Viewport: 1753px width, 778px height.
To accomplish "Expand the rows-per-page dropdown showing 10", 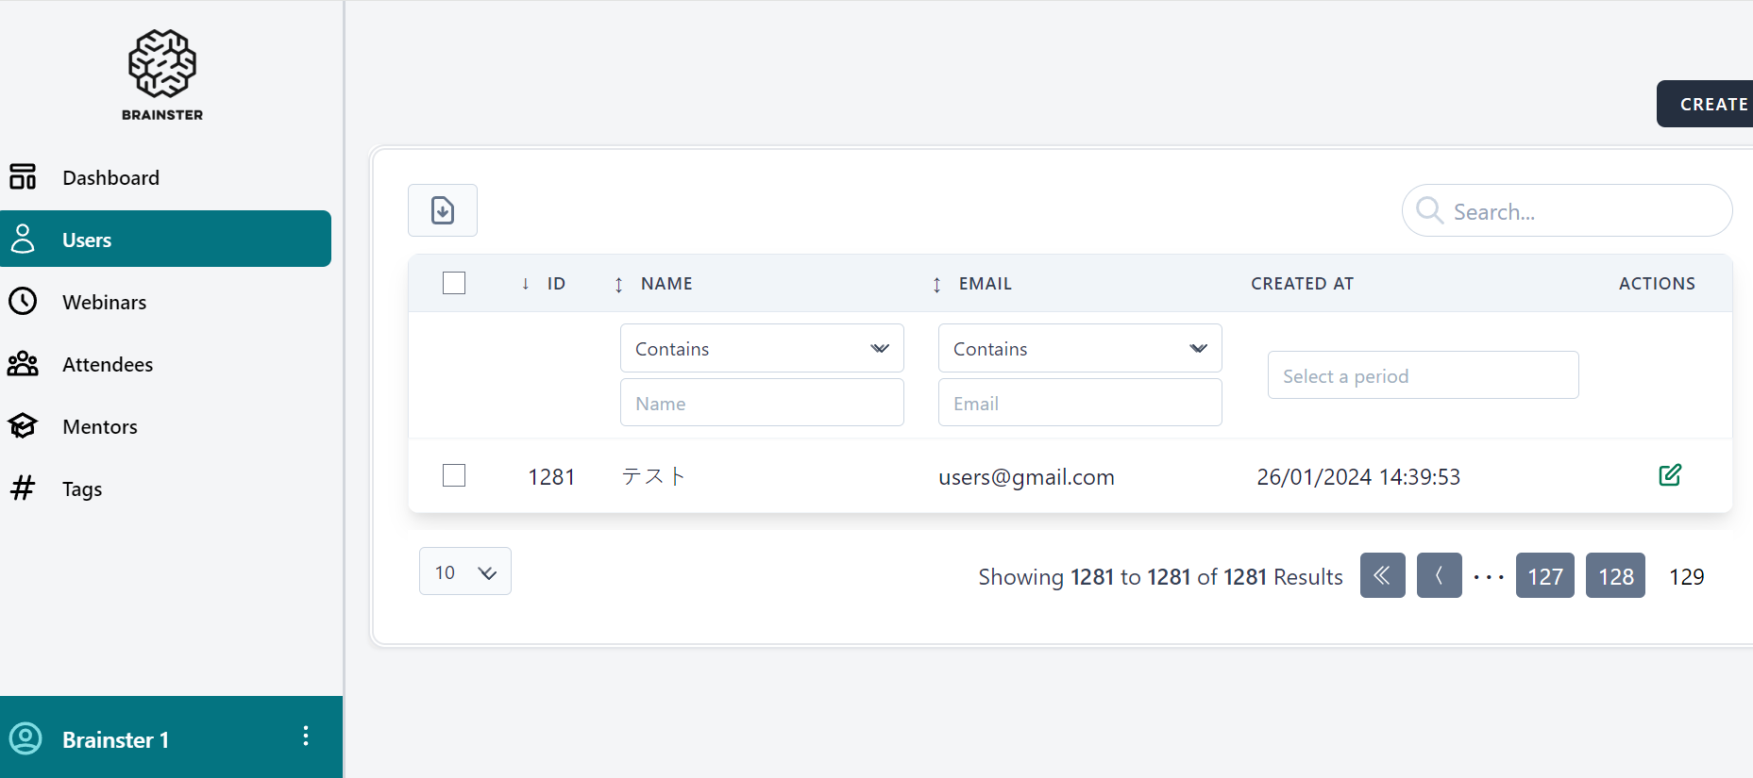I will click(464, 571).
